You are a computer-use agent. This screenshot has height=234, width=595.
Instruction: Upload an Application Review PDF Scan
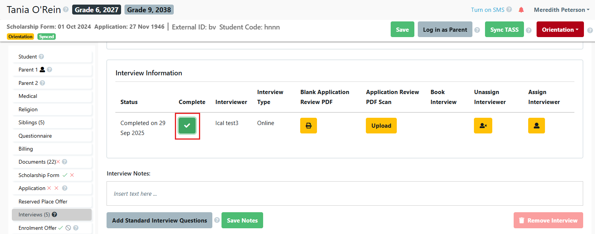click(381, 125)
